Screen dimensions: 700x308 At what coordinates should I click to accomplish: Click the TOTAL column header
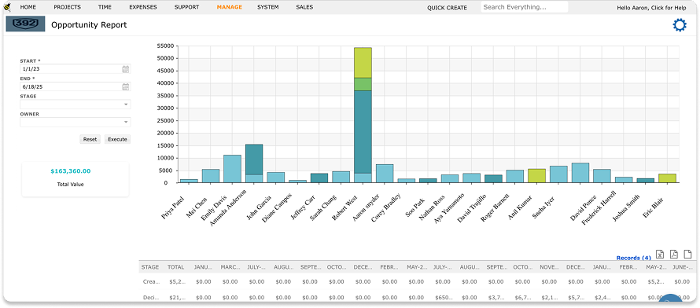[x=176, y=267]
